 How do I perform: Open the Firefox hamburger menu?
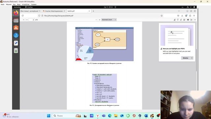pyautogui.click(x=194, y=16)
